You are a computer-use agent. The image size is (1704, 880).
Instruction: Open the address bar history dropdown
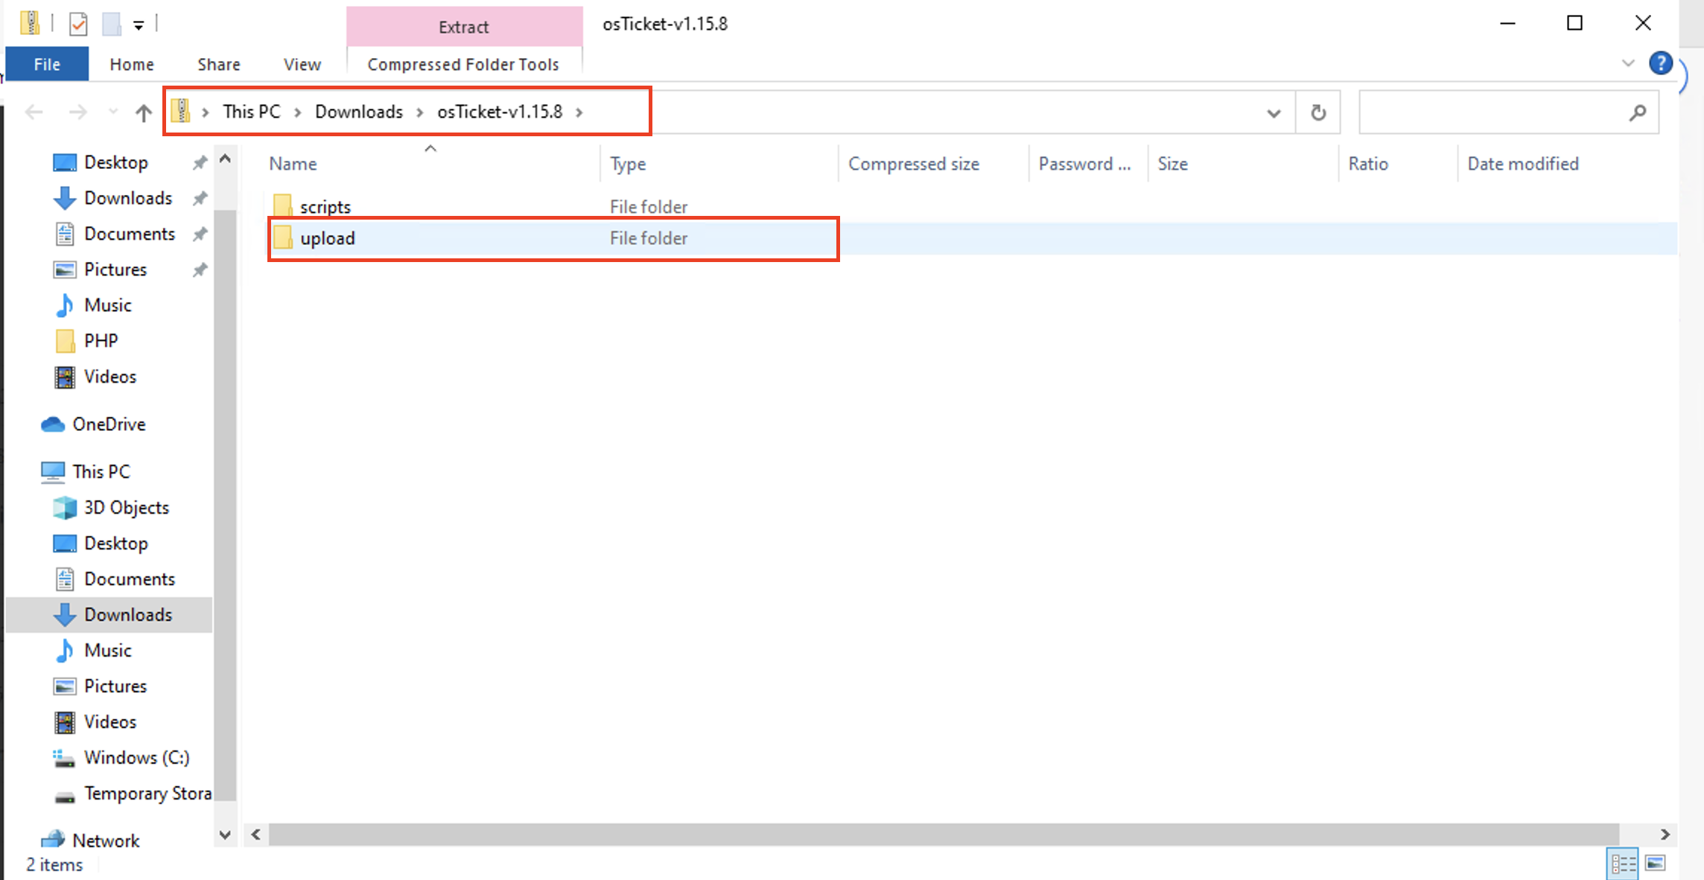[x=1274, y=112]
